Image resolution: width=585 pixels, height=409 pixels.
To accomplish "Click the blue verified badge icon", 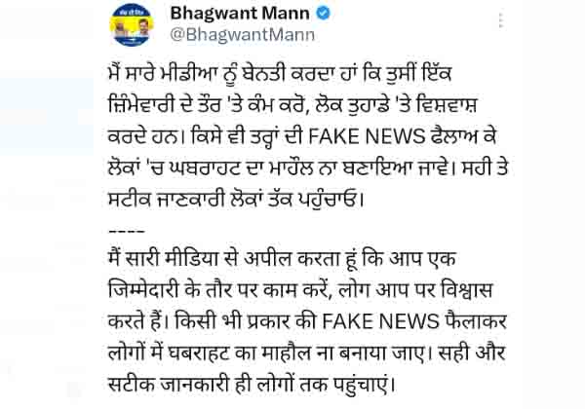I will 323,14.
